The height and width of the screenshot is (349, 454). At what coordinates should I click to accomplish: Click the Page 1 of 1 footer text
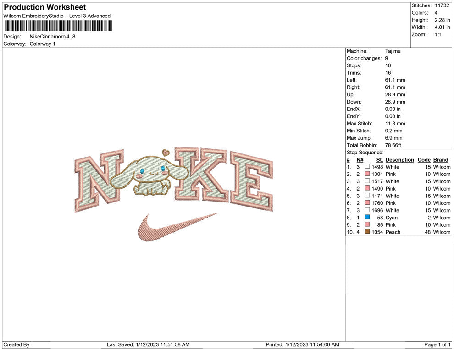point(437,344)
